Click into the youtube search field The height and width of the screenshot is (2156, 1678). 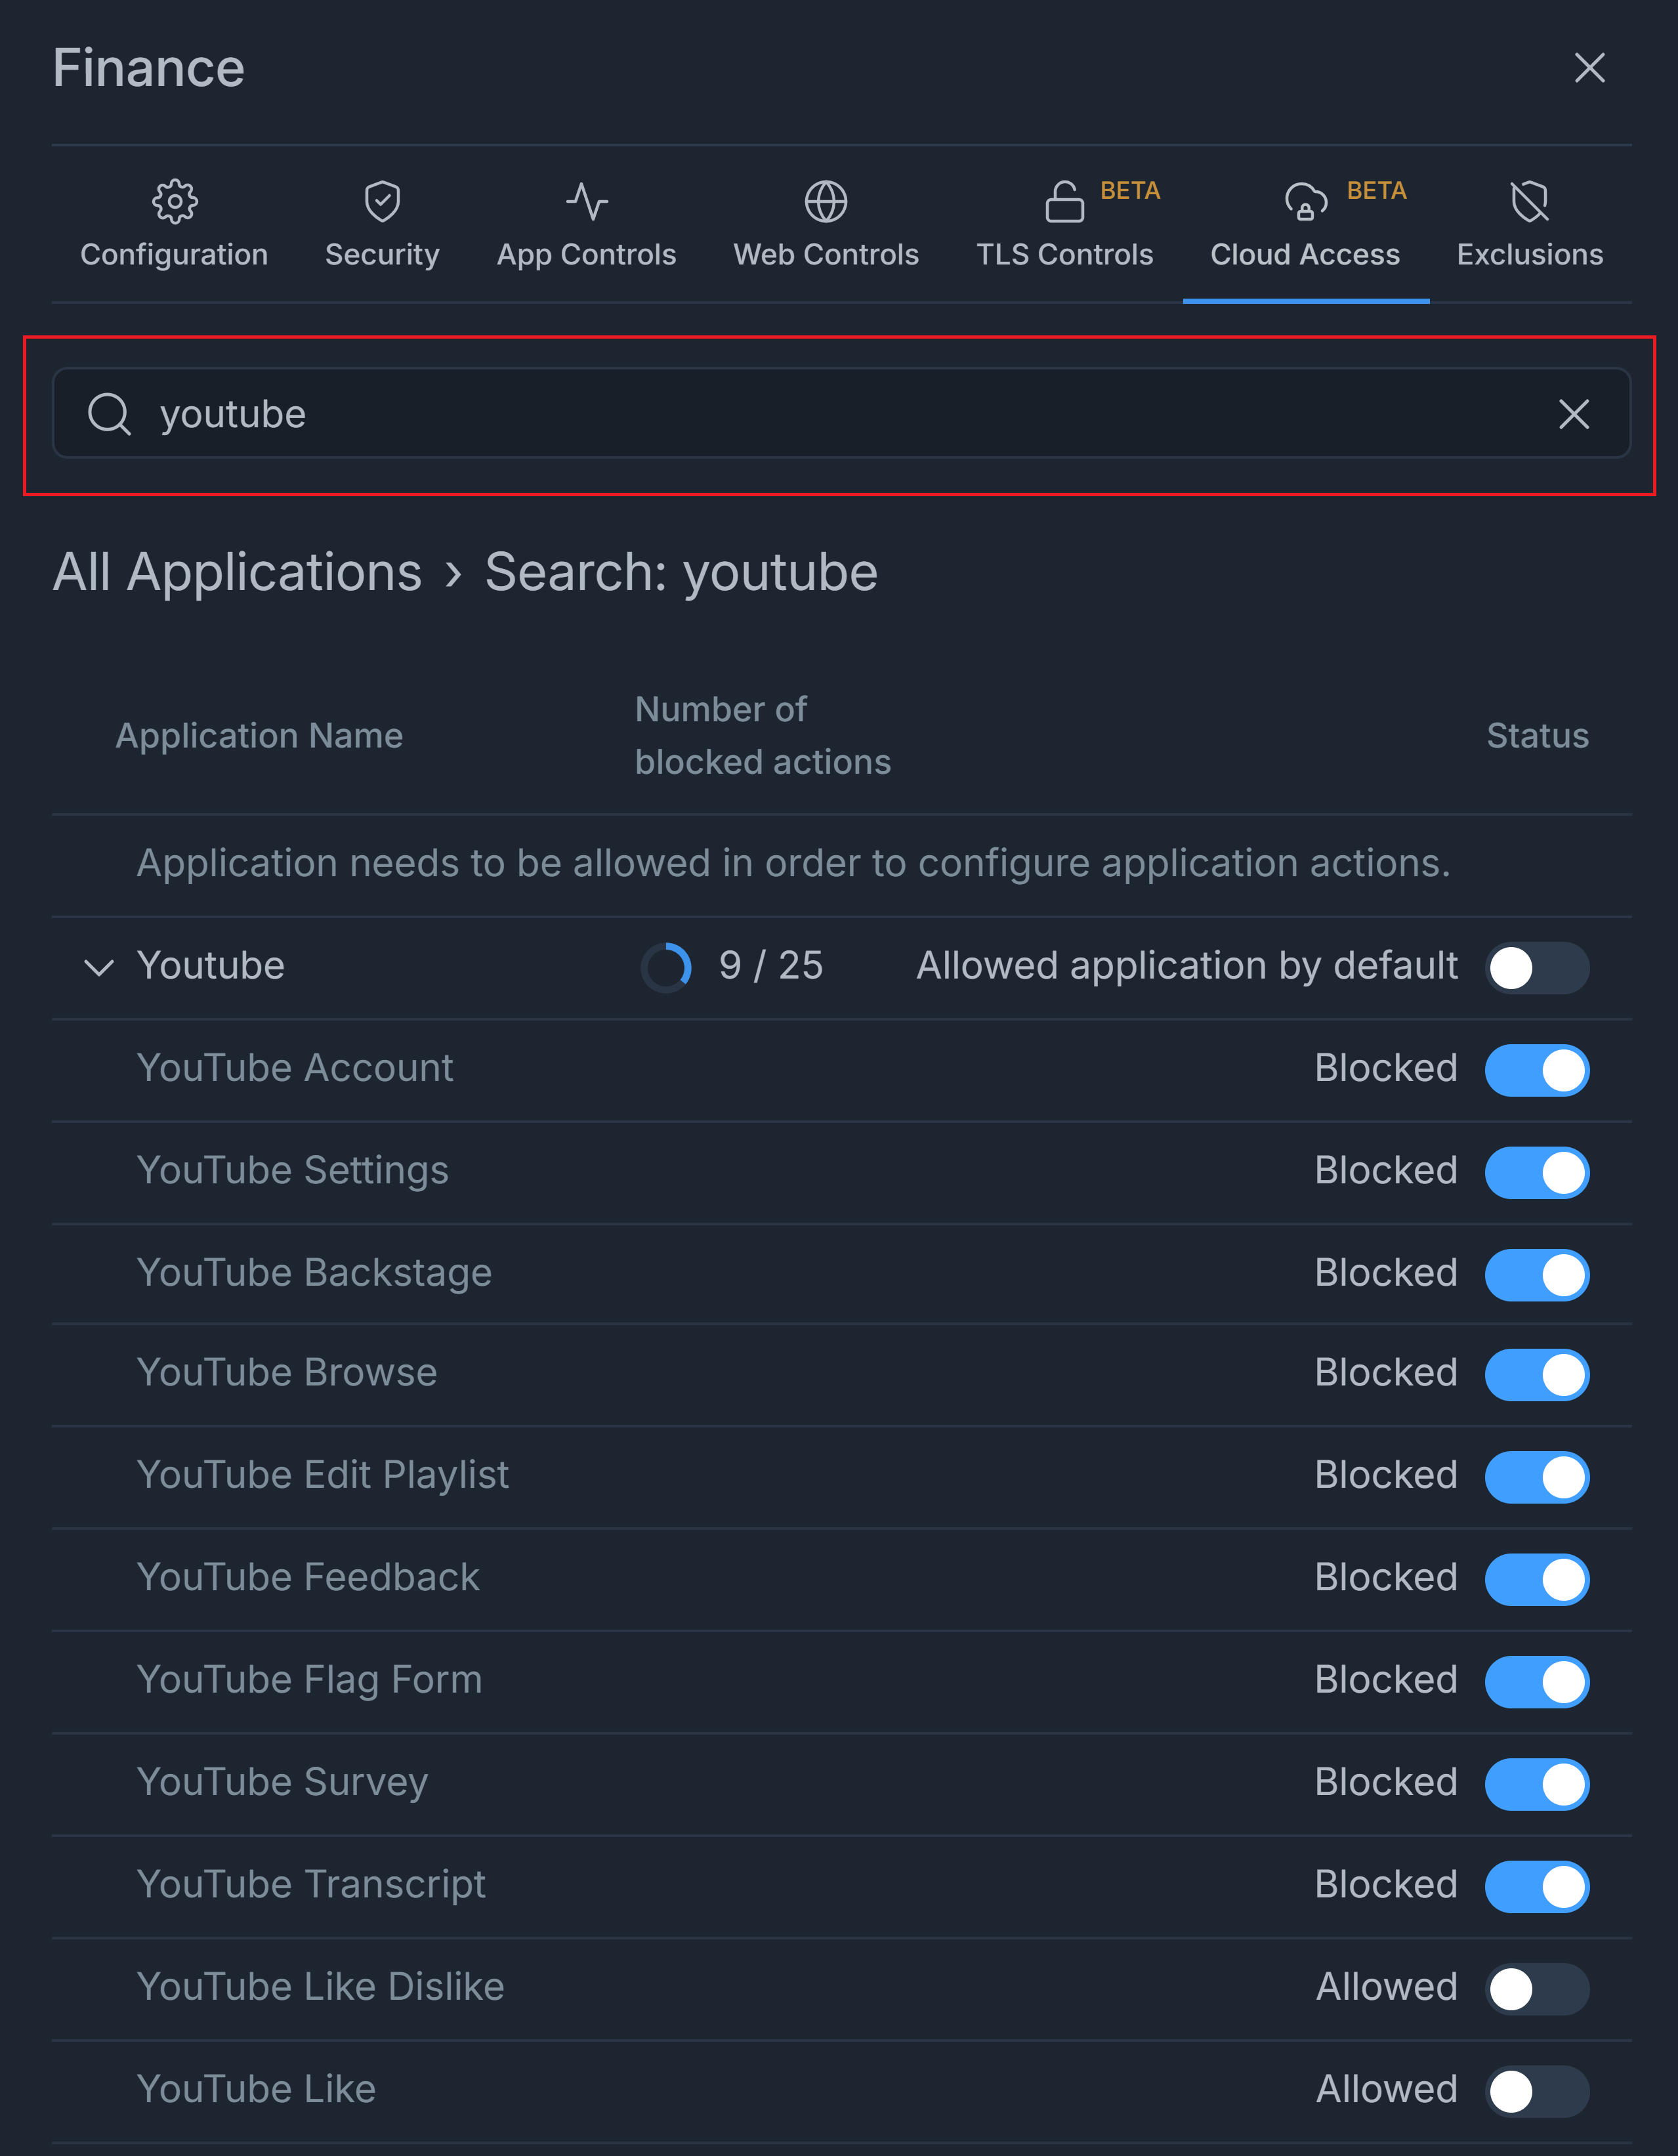(x=789, y=413)
